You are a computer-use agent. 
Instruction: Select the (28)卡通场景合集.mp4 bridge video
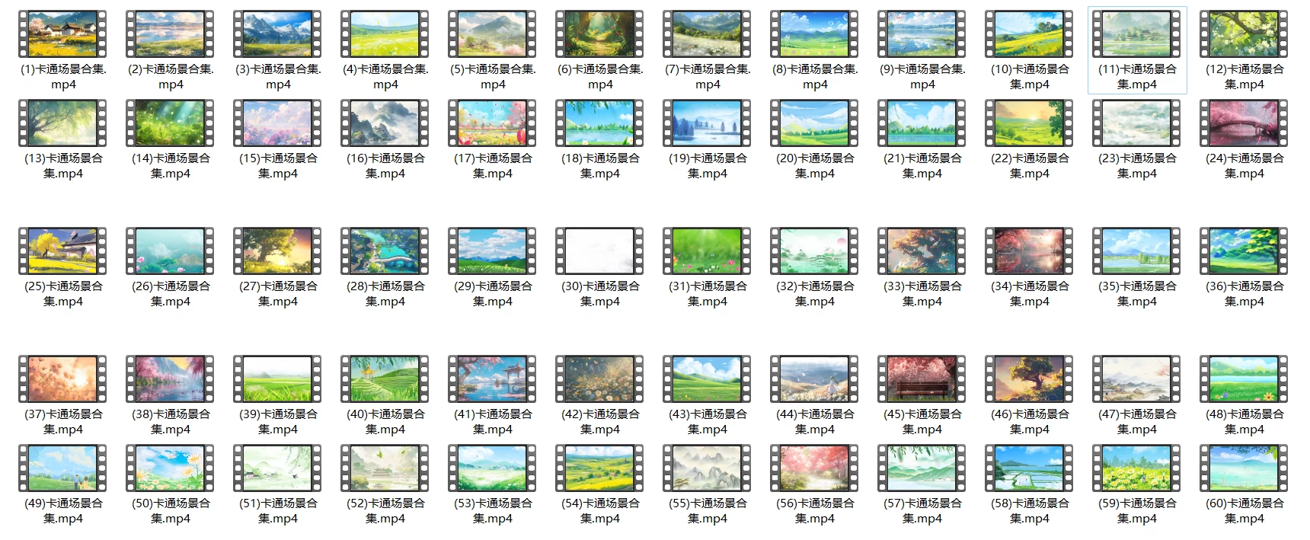click(385, 251)
